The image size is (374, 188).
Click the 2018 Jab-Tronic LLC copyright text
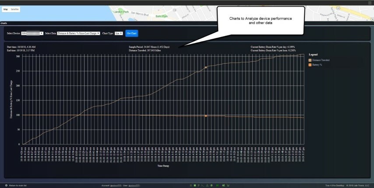357,185
